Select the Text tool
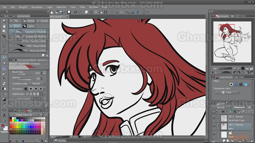 point(4,115)
